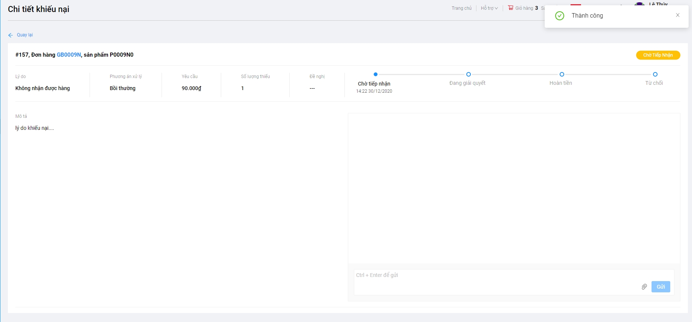Click the Chờ Tiếp Nhận status badge
The height and width of the screenshot is (322, 692).
(x=658, y=55)
